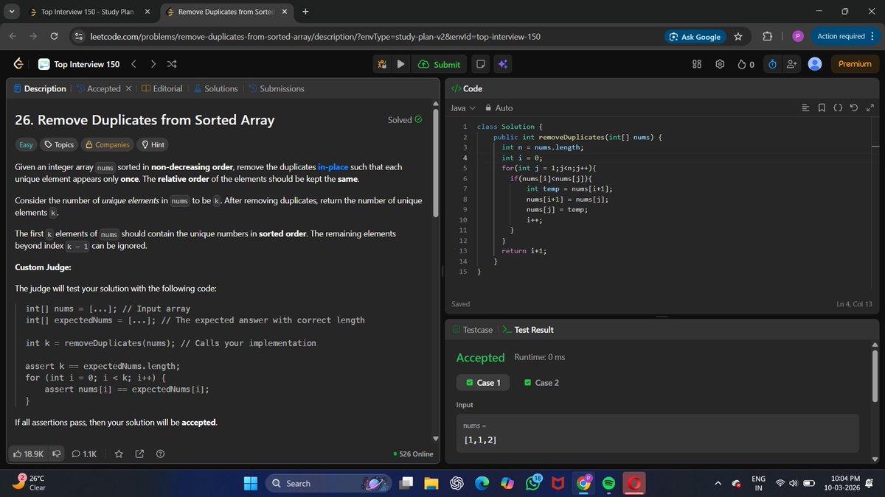The image size is (885, 497).
Task: Switch to the Accepted tab
Action: pos(97,88)
